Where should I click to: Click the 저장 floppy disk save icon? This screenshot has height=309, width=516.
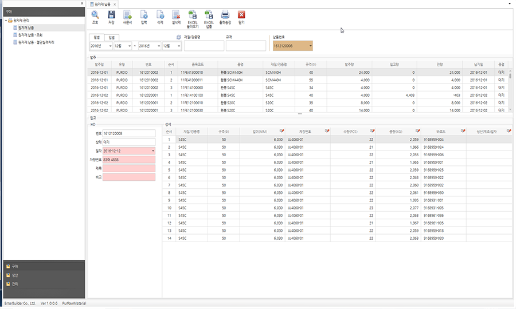111,15
